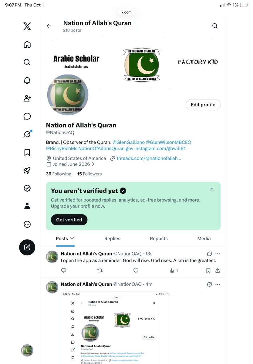
Task: Switch to the Replies tab
Action: pyautogui.click(x=112, y=239)
